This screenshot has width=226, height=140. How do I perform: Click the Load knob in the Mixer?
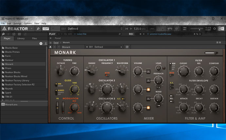[159, 68]
